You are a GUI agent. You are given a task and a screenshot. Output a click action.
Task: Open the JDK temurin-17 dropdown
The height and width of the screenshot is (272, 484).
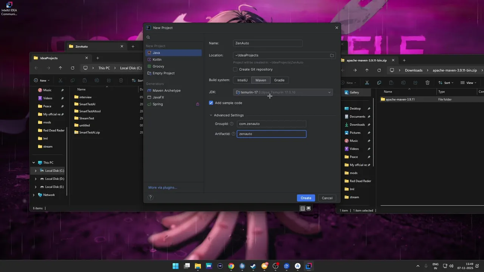(283, 92)
